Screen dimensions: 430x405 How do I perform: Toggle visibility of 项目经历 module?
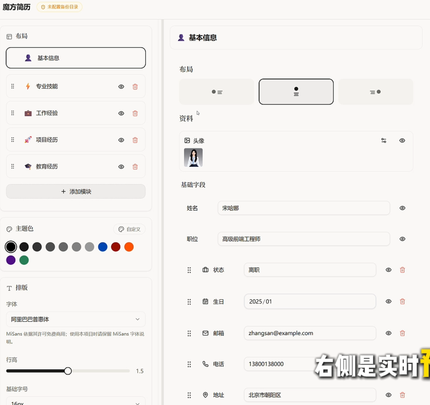pyautogui.click(x=121, y=140)
